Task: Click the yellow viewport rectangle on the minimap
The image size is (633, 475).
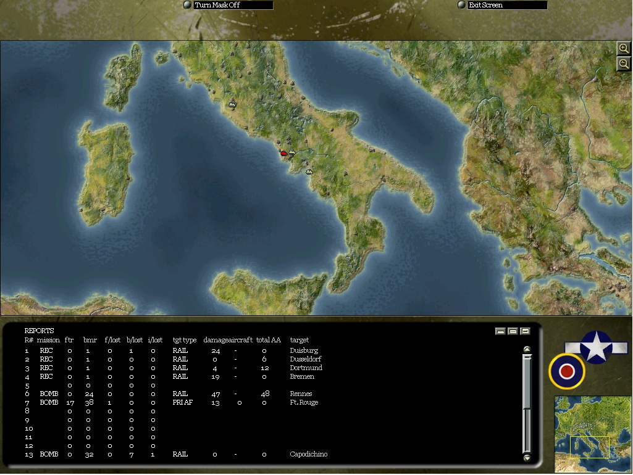Action: coord(589,447)
